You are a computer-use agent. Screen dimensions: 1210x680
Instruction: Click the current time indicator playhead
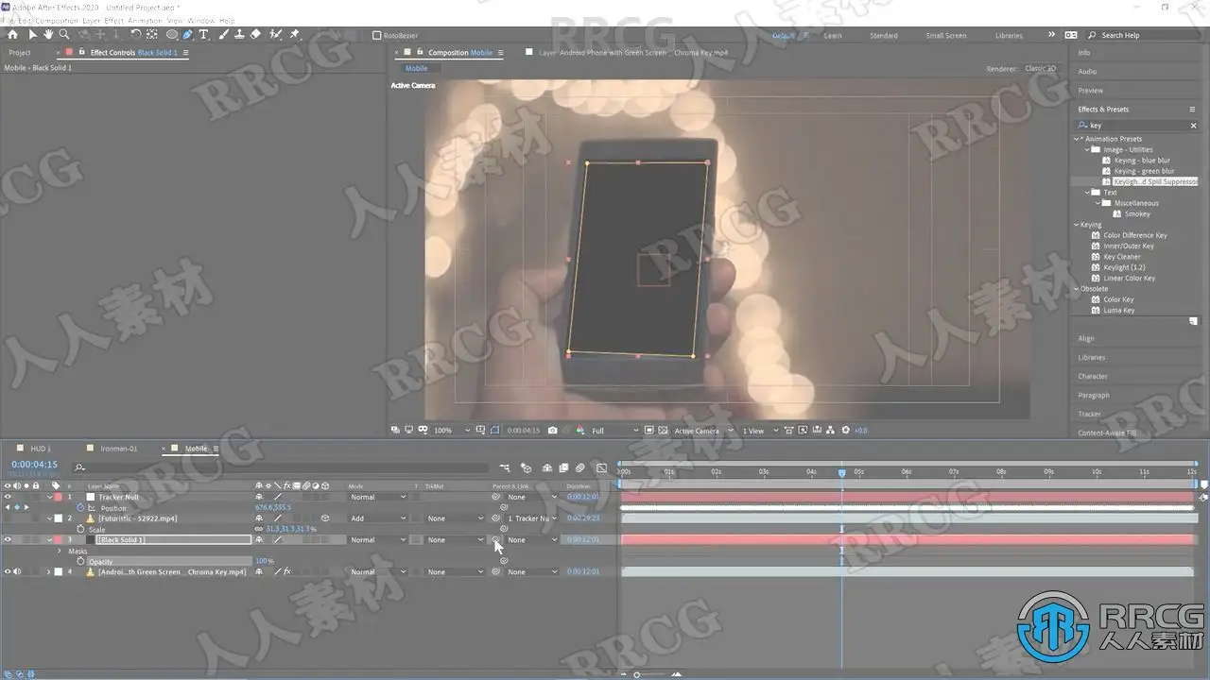pos(841,472)
